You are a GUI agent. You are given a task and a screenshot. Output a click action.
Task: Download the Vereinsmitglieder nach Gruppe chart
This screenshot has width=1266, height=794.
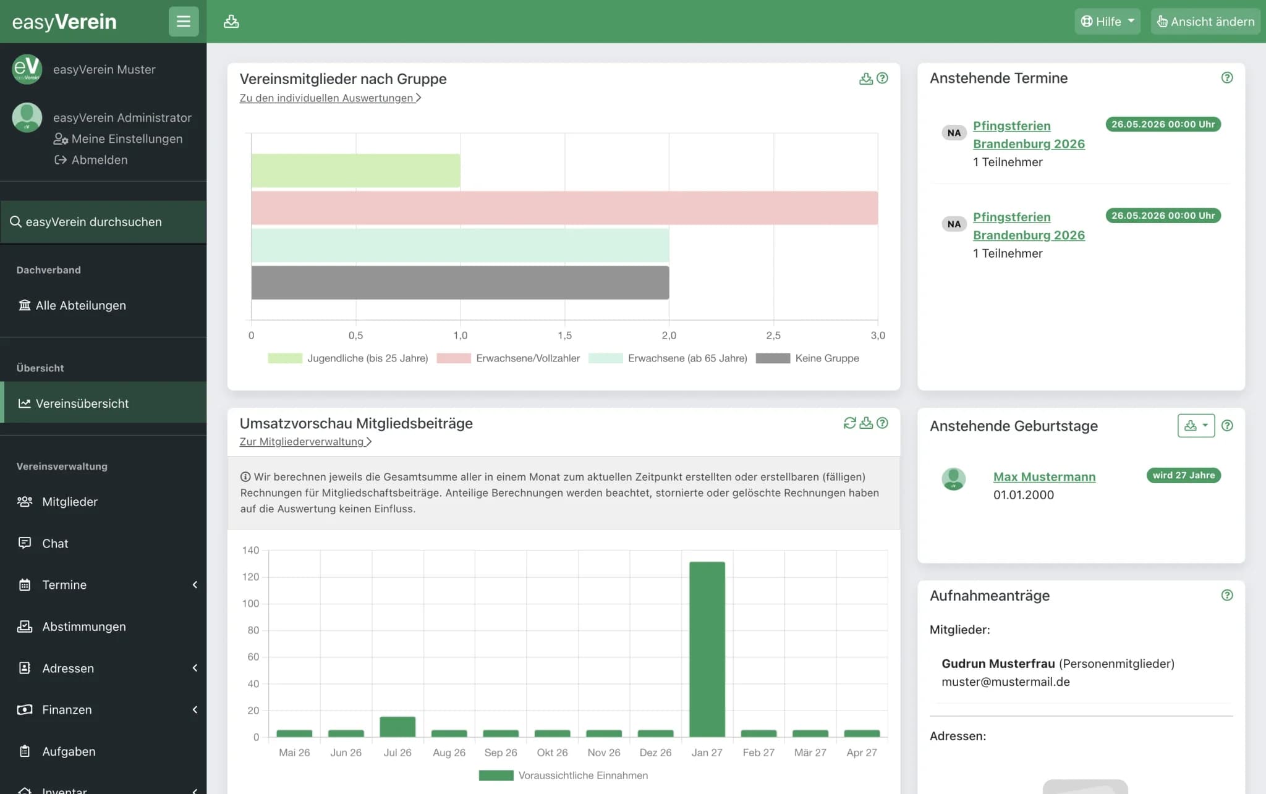[x=866, y=78]
